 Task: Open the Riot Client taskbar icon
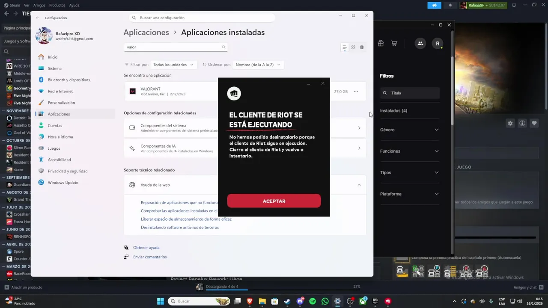pyautogui.click(x=388, y=301)
